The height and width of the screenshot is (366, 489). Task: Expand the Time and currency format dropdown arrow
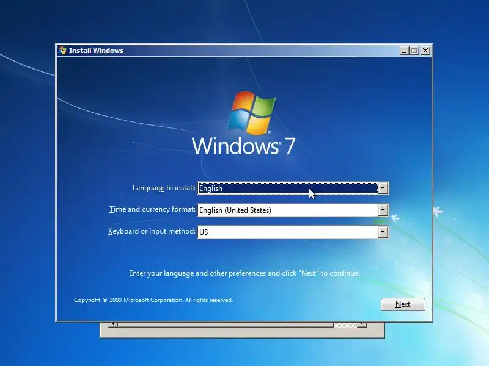click(x=383, y=210)
